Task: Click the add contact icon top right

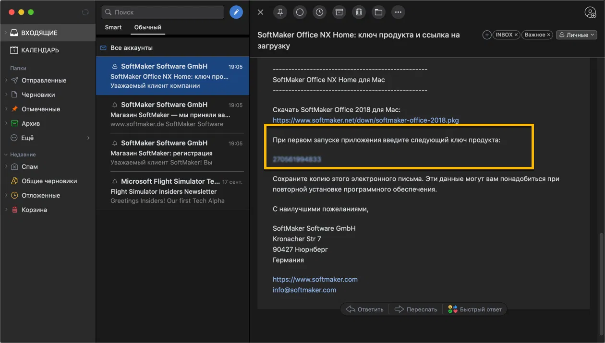Action: click(590, 12)
